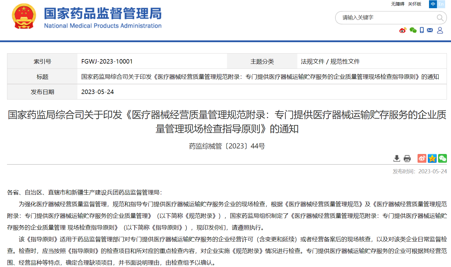Open the user account icon

440,30
